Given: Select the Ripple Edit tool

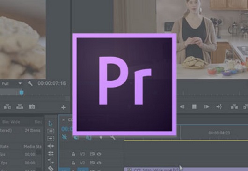Looking at the screenshot, I should tap(51, 146).
